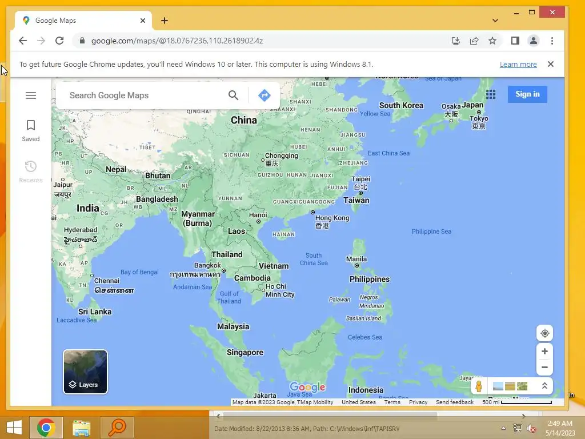The image size is (585, 439).
Task: Click the search magnifier icon
Action: pos(233,95)
